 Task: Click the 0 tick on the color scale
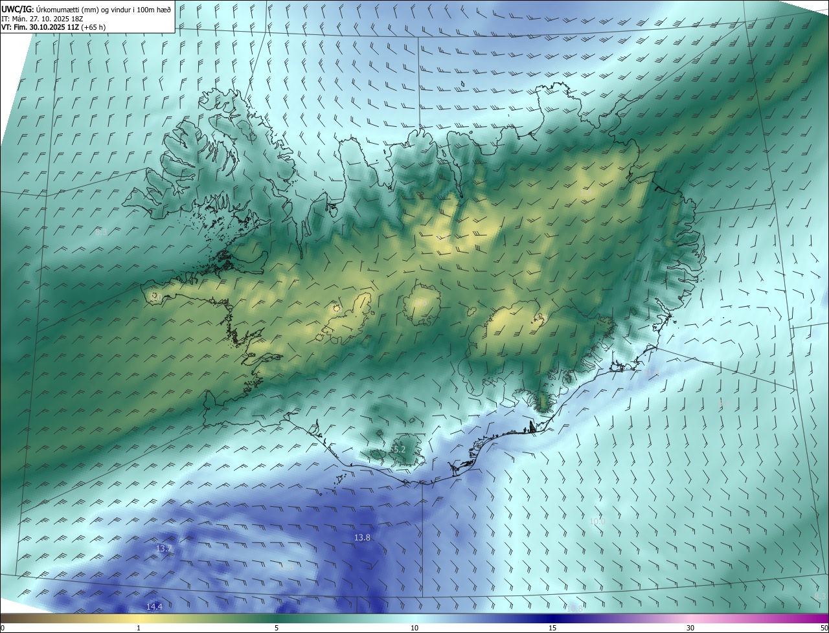(x=3, y=628)
